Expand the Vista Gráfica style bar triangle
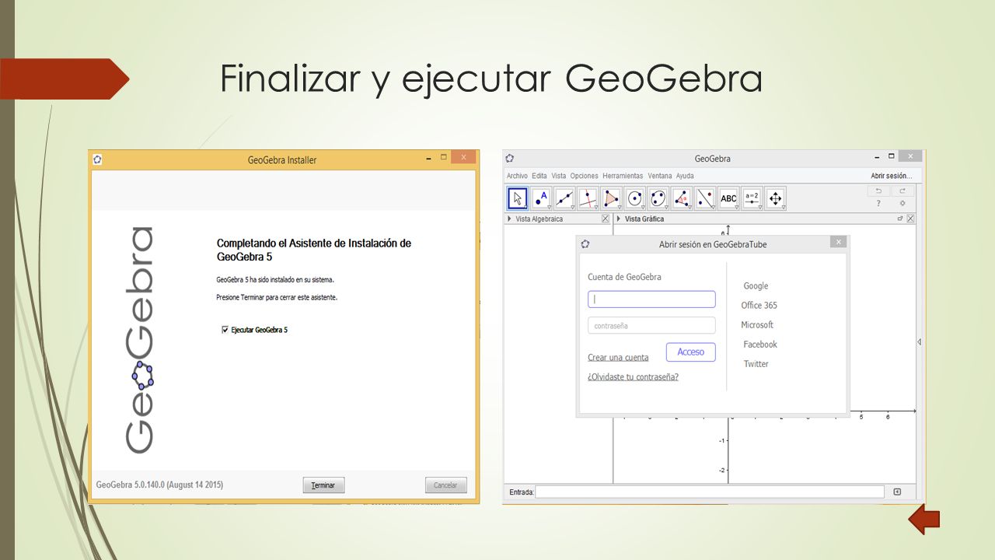 (619, 219)
